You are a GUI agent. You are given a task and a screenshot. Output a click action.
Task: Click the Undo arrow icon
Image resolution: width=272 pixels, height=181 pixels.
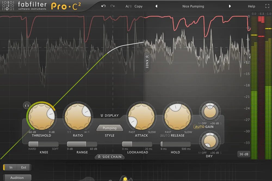(103, 6)
